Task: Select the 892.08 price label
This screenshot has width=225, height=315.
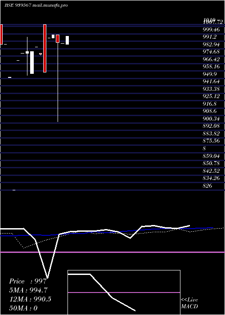Action: click(211, 126)
